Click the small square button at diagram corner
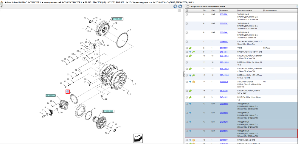This screenshot has height=144, width=298. point(179,11)
